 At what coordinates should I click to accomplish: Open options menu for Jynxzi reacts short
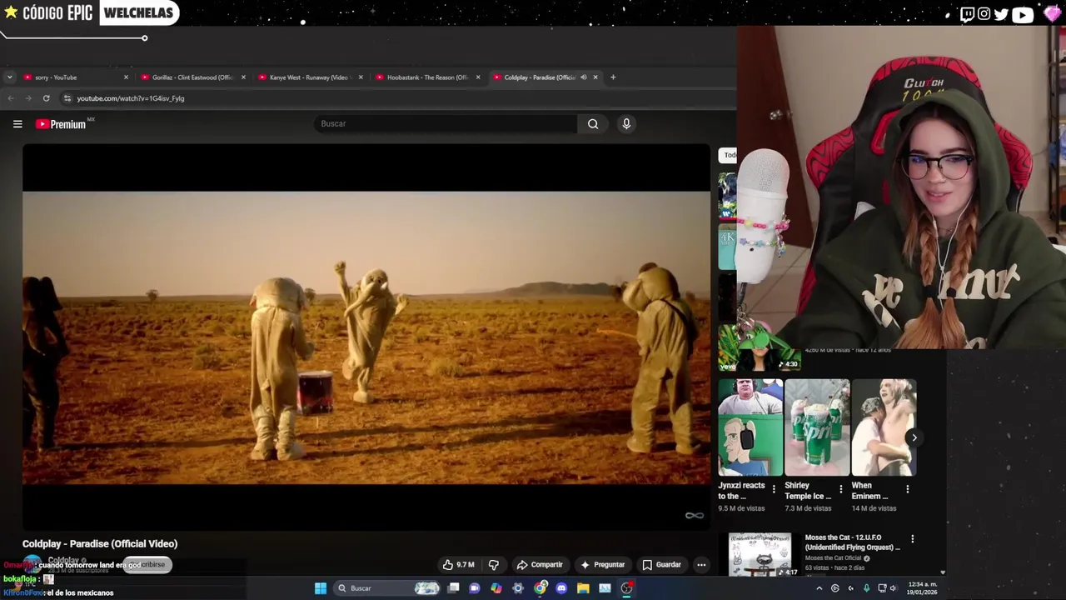774,489
